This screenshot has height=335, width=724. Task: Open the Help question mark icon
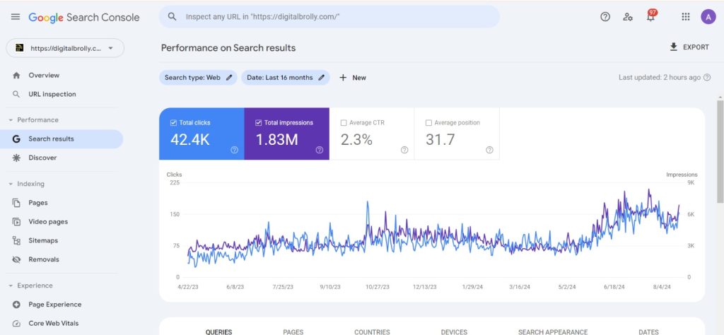[605, 17]
